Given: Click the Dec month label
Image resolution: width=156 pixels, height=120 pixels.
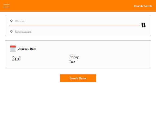Looking at the screenshot, I should 72,62.
